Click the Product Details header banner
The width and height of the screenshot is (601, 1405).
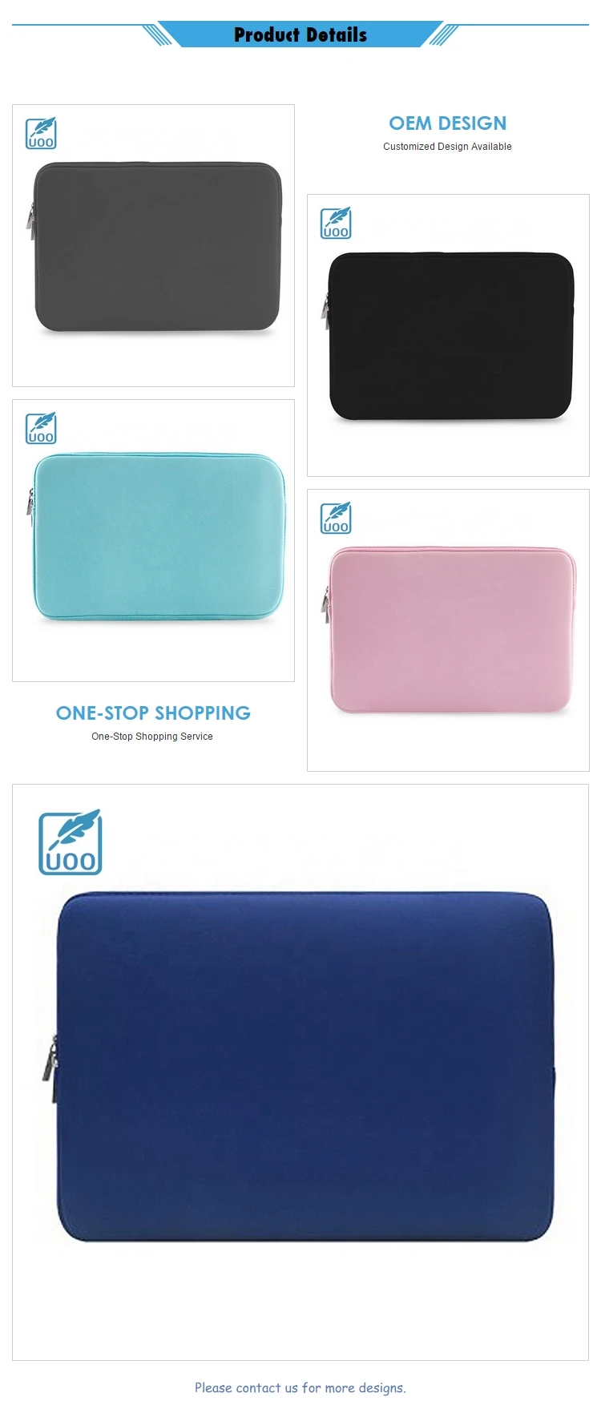point(300,34)
